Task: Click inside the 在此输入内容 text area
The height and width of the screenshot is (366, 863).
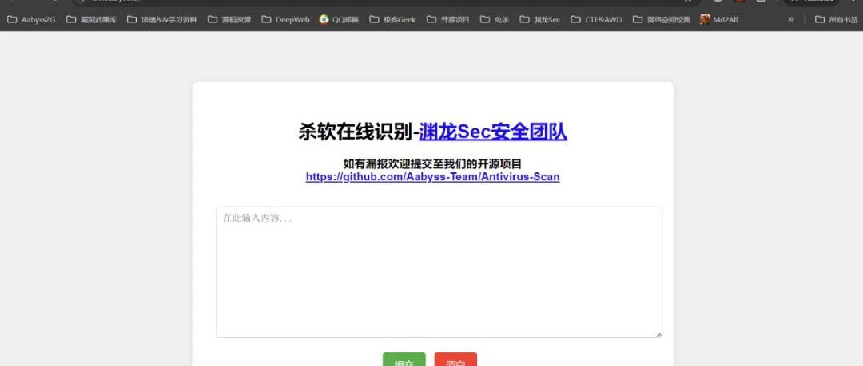Action: click(x=439, y=272)
